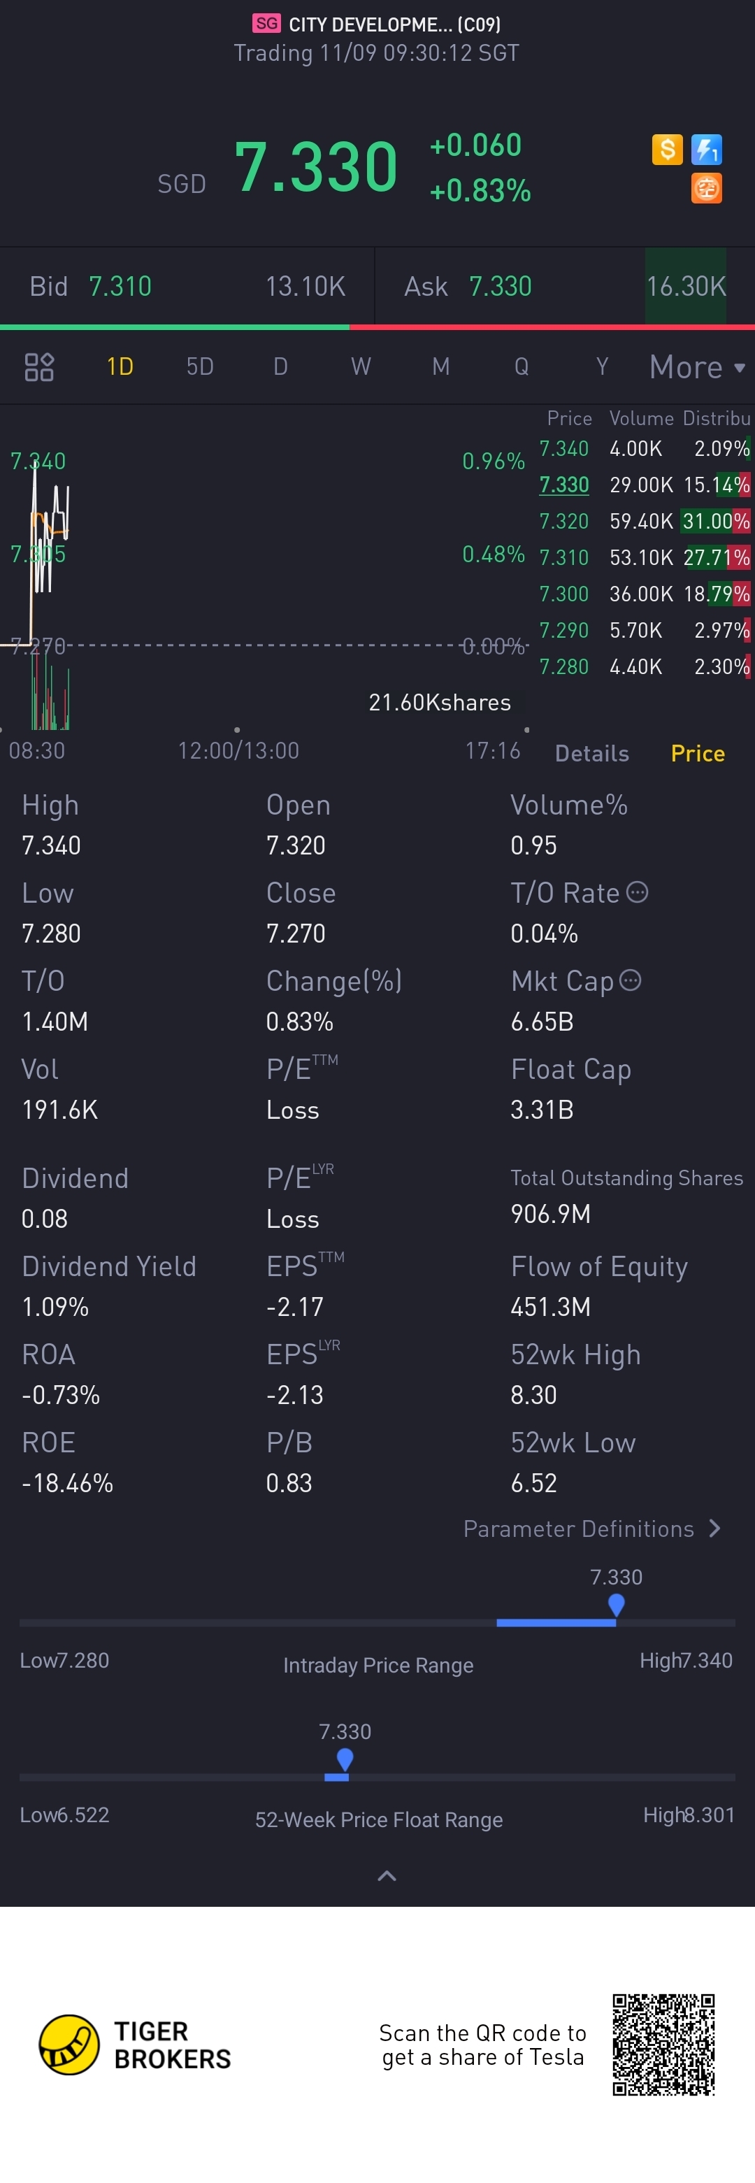Open the chart layout grid icon
The height and width of the screenshot is (2183, 755).
pos(39,367)
